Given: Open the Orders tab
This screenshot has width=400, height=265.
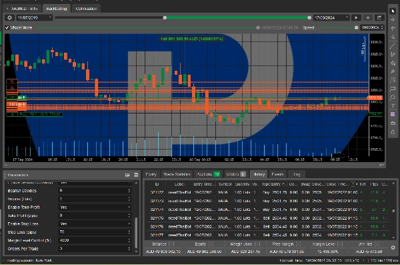Looking at the screenshot, I should point(236,174).
